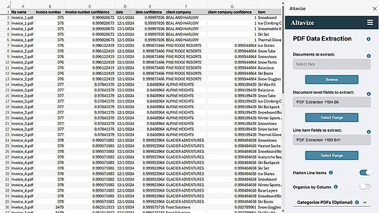Close the Altavize task pane
Image resolution: width=379 pixels, height=213 pixels.
[x=374, y=9]
